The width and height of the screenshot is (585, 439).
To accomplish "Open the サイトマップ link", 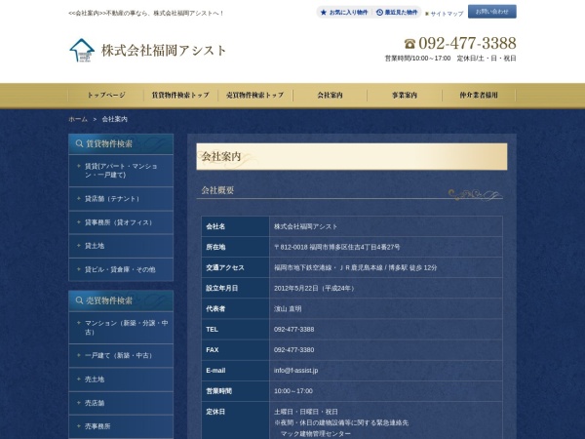I will 447,14.
